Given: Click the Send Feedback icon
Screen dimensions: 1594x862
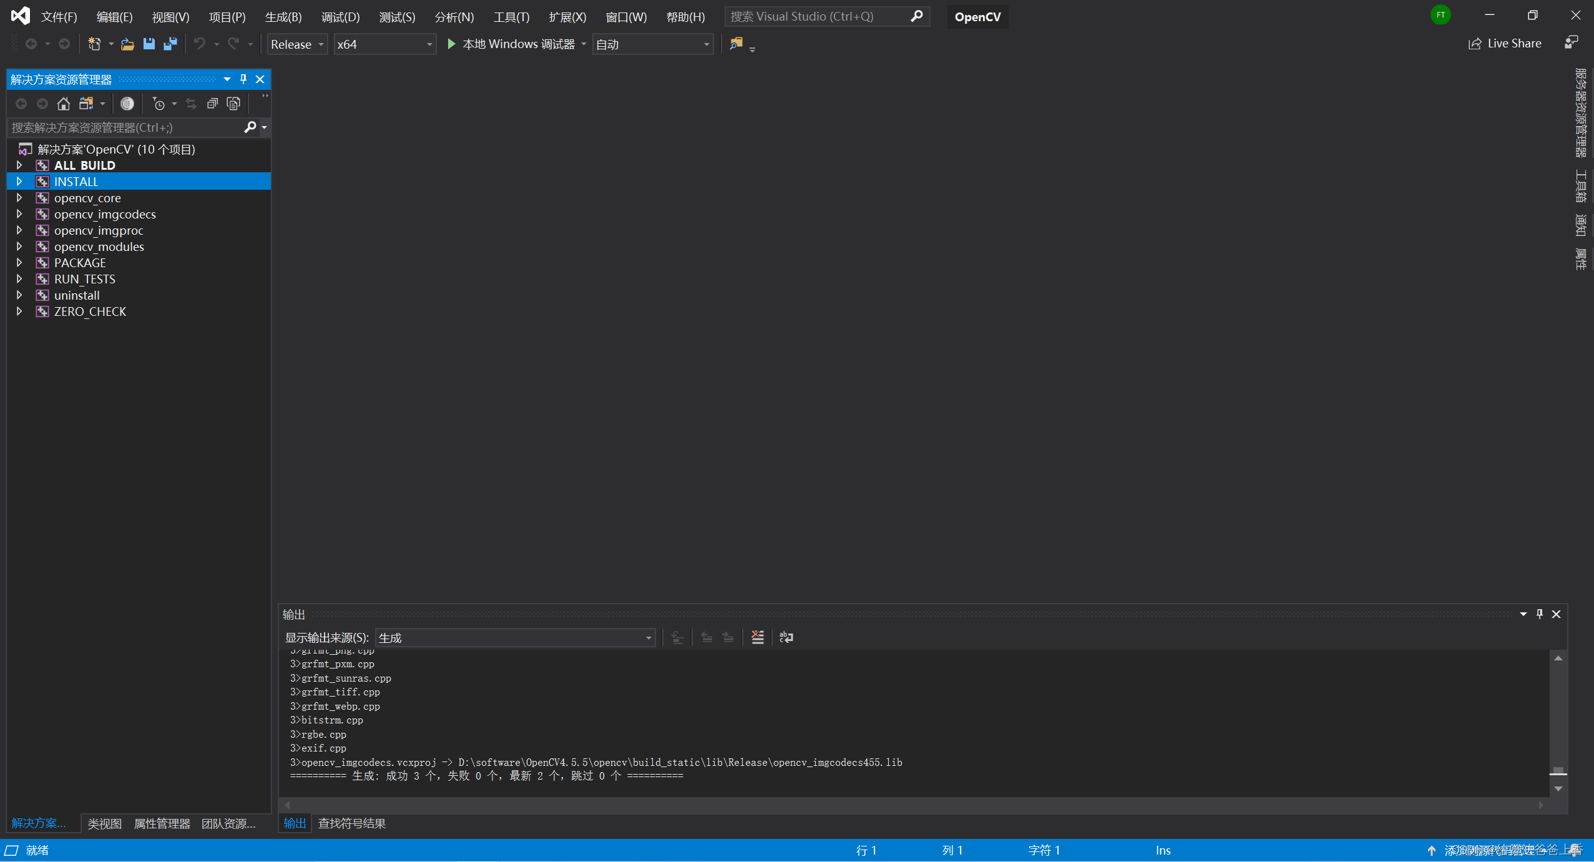Looking at the screenshot, I should [1572, 43].
